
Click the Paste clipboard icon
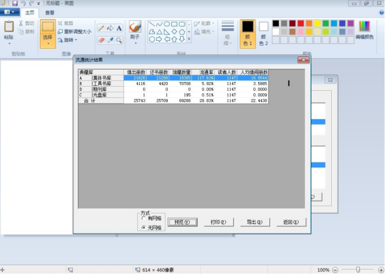(9, 27)
